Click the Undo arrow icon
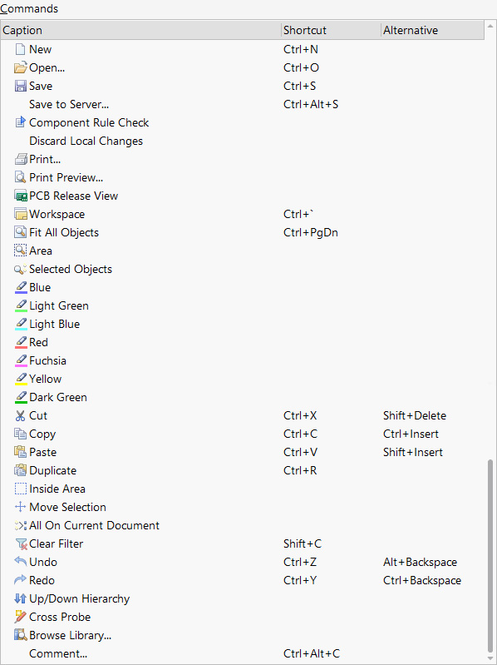The height and width of the screenshot is (665, 497). [20, 561]
